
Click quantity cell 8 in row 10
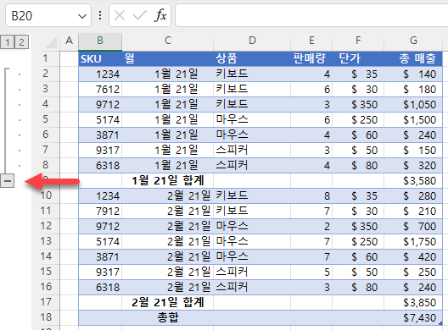[311, 196]
